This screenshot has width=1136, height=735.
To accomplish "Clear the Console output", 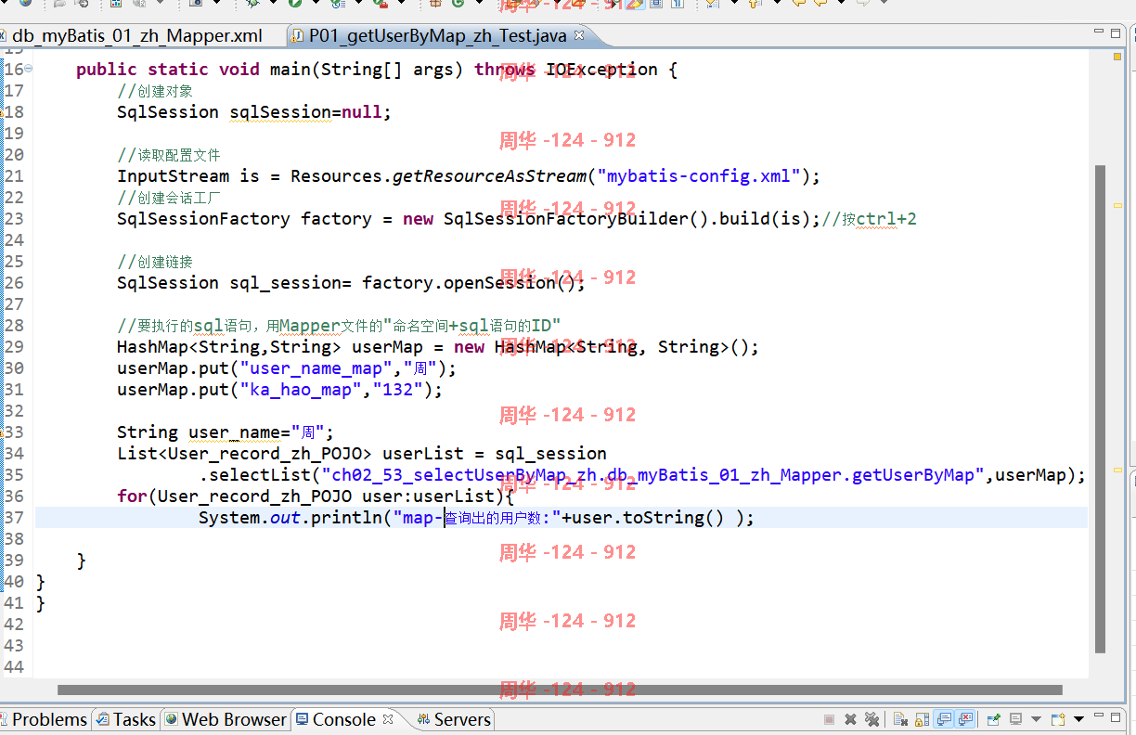I will click(x=900, y=719).
